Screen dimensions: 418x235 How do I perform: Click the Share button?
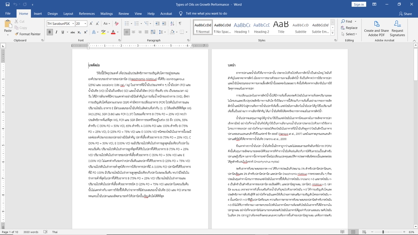click(405, 13)
